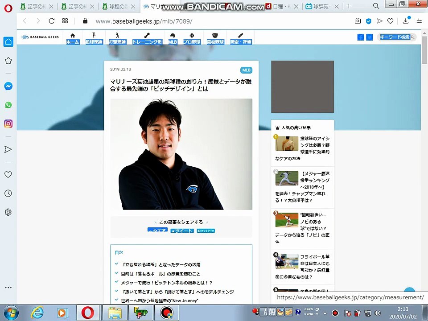Click the gray advertisement box
Screen dimensions: 428x321
click(x=302, y=86)
